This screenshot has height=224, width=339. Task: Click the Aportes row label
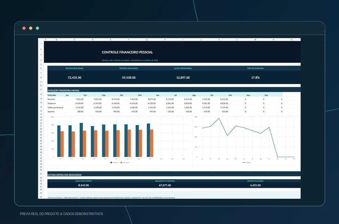coord(51,112)
